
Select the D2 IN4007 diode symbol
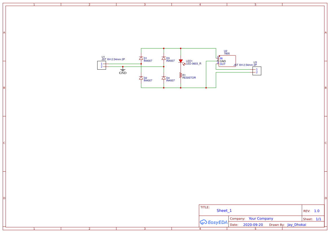tap(141, 78)
